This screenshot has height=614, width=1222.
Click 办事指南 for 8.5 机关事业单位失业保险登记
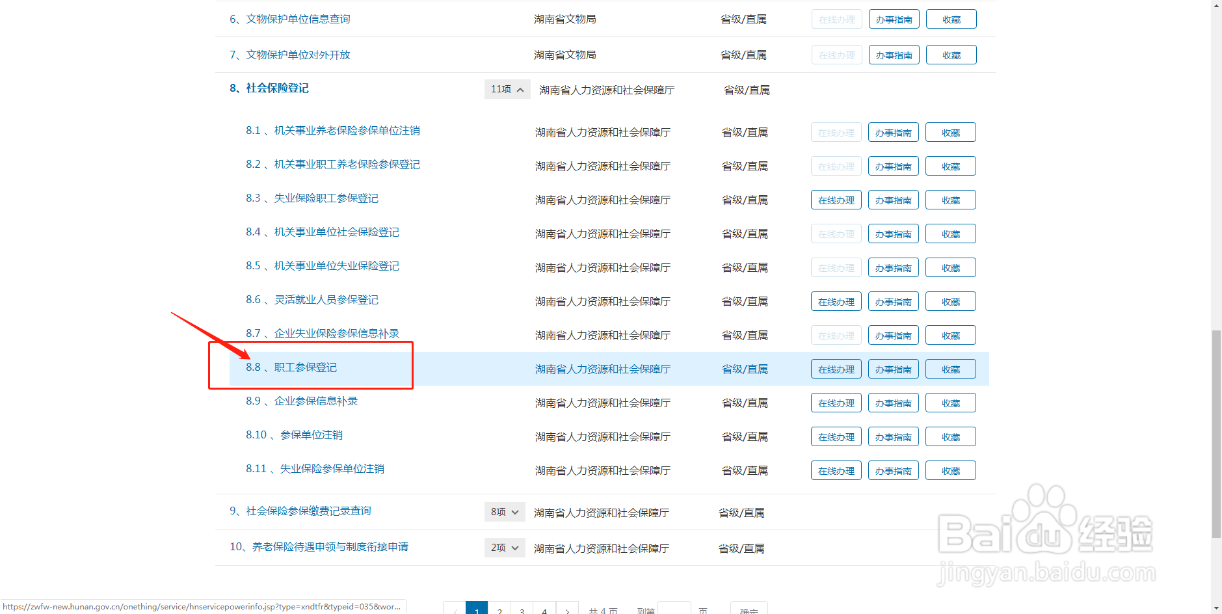tap(894, 267)
